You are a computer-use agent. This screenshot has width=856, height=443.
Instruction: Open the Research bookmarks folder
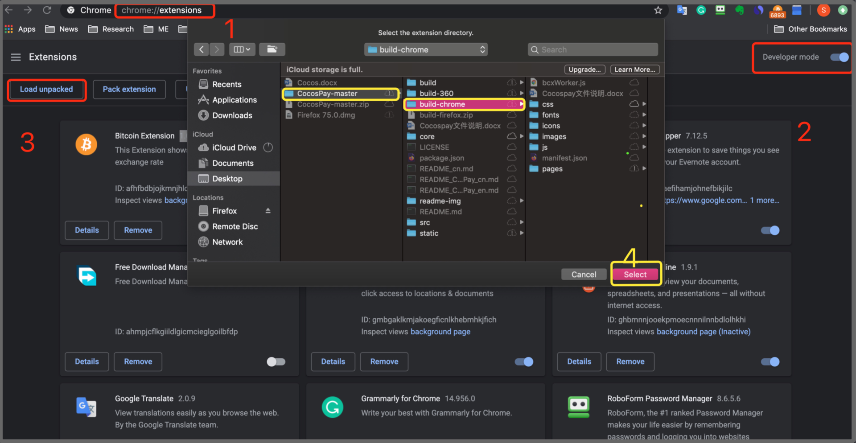pyautogui.click(x=111, y=29)
